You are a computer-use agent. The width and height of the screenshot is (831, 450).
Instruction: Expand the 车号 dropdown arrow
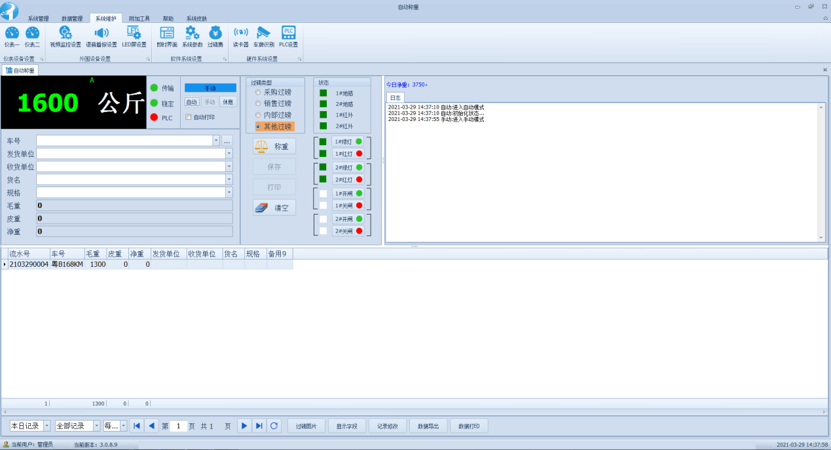coord(216,141)
